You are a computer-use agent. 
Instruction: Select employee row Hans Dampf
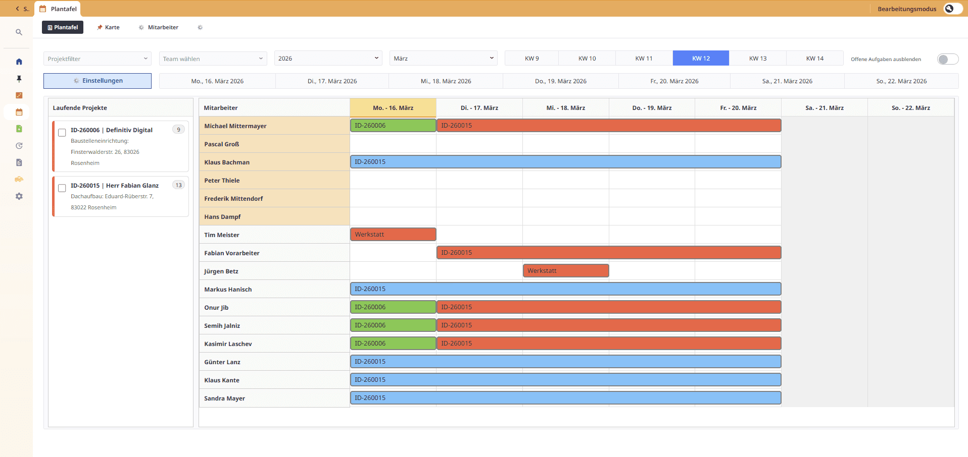pos(274,216)
